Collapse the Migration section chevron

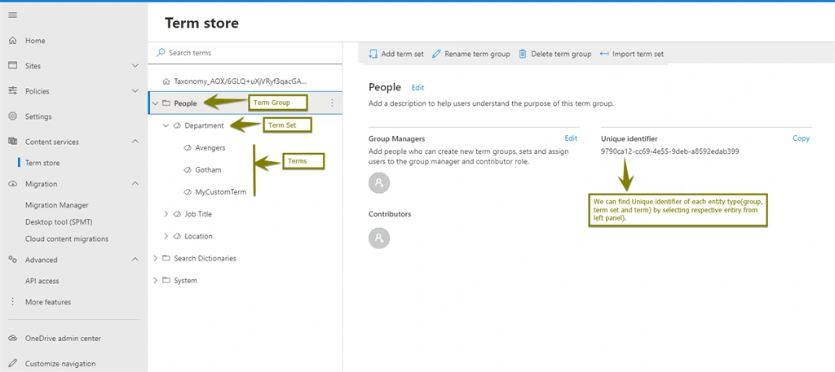tap(135, 184)
